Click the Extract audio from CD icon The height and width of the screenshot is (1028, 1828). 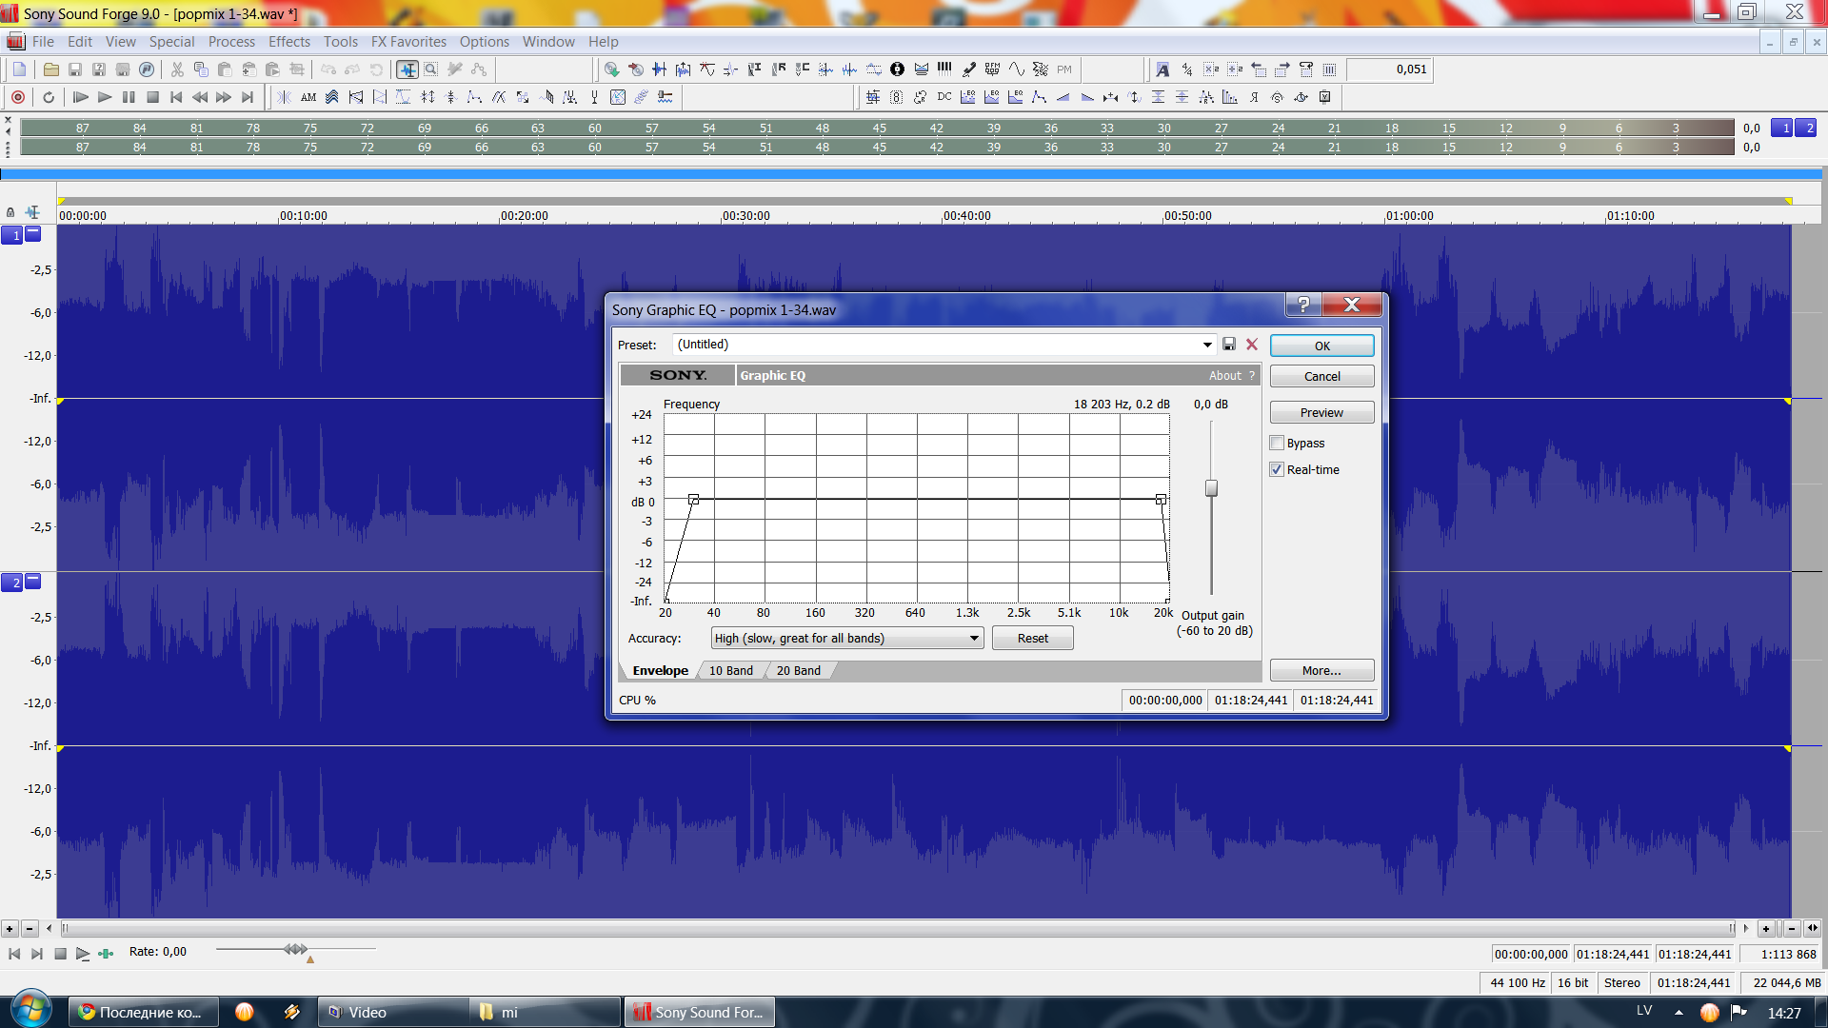pyautogui.click(x=612, y=69)
